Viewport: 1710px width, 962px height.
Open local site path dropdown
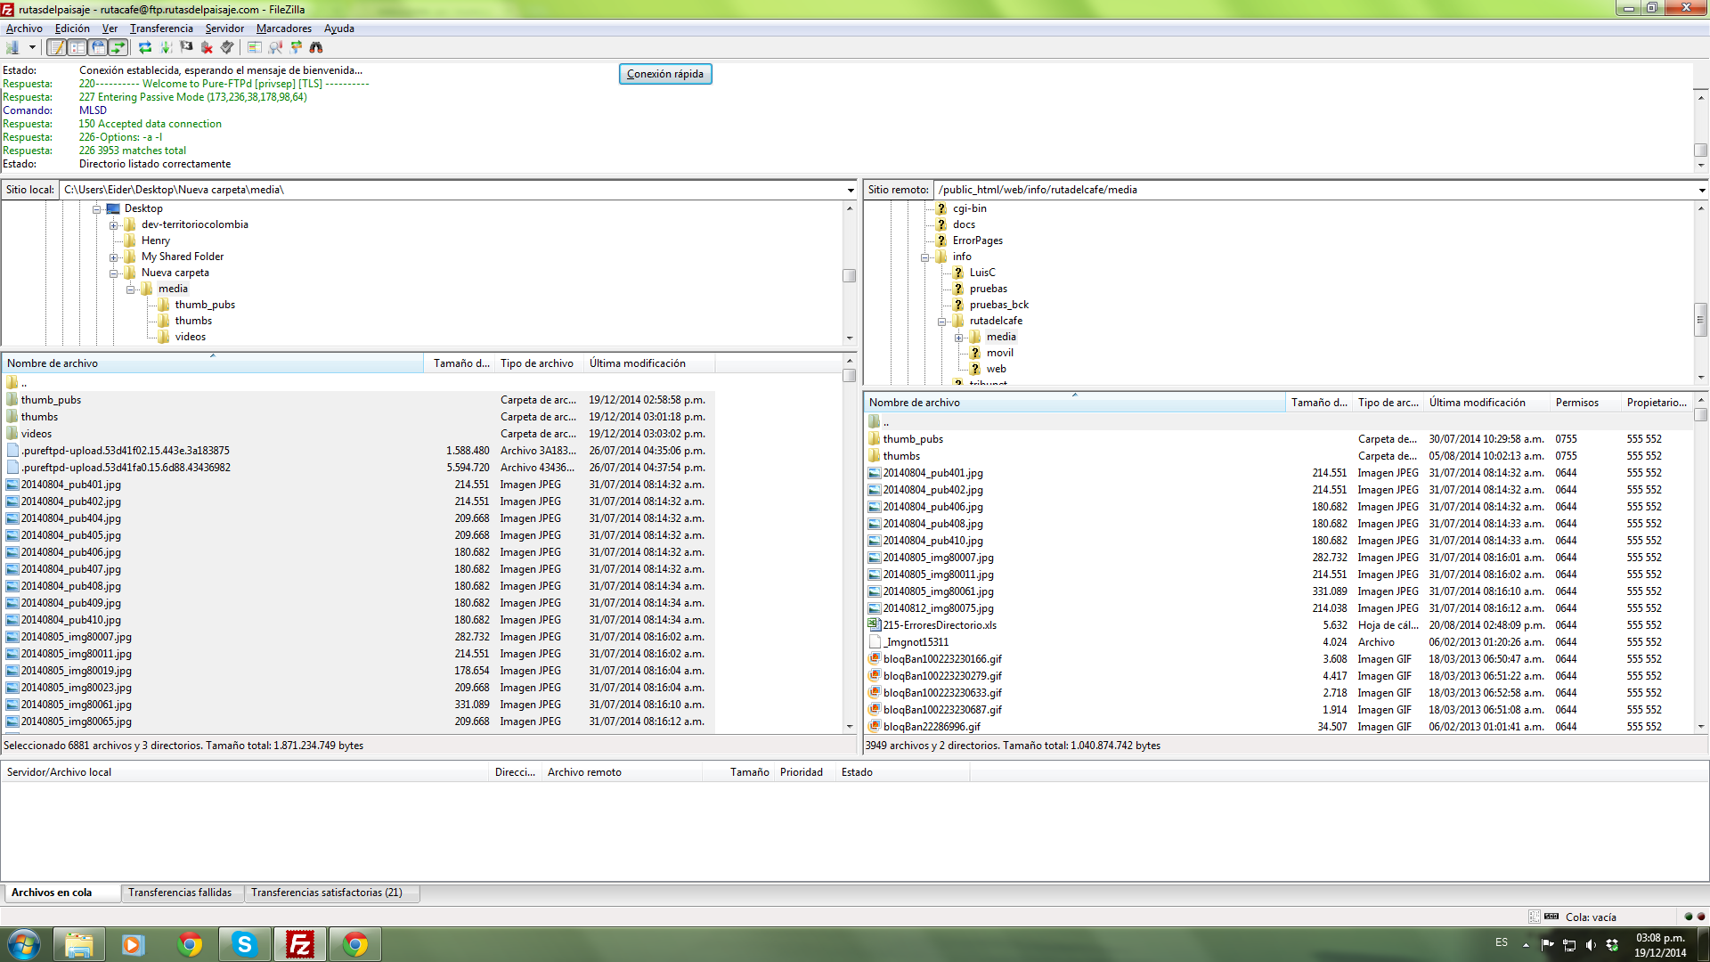pos(851,190)
